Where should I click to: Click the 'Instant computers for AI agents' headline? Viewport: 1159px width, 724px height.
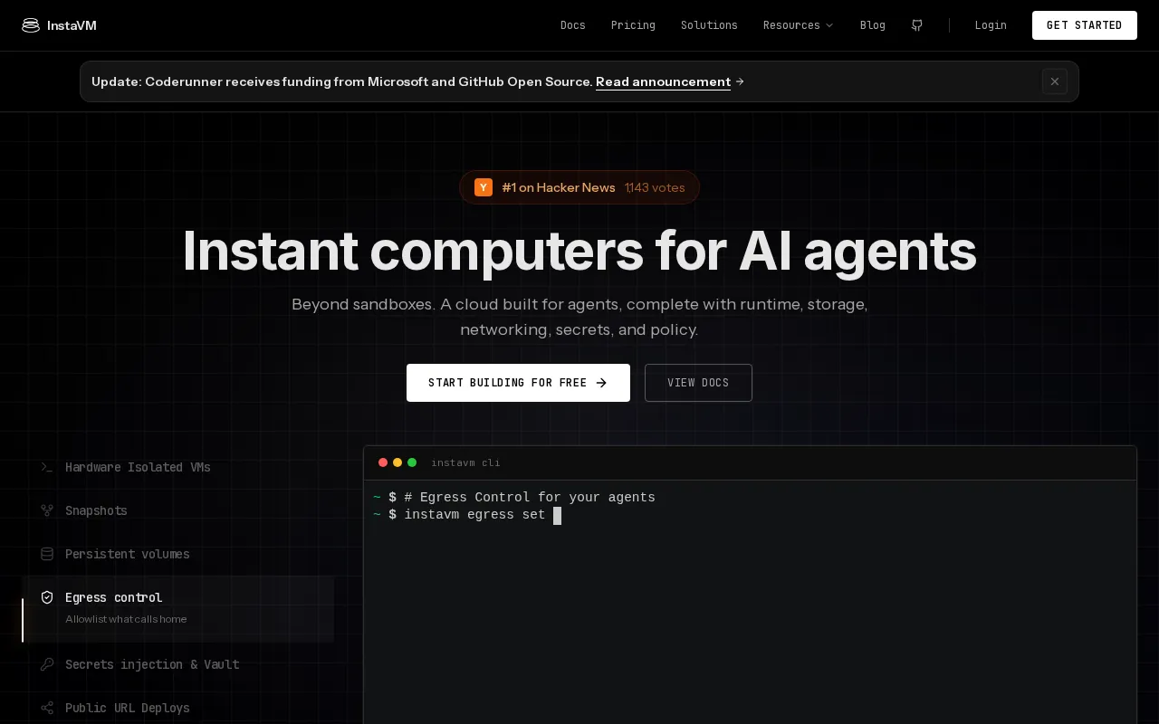tap(579, 251)
